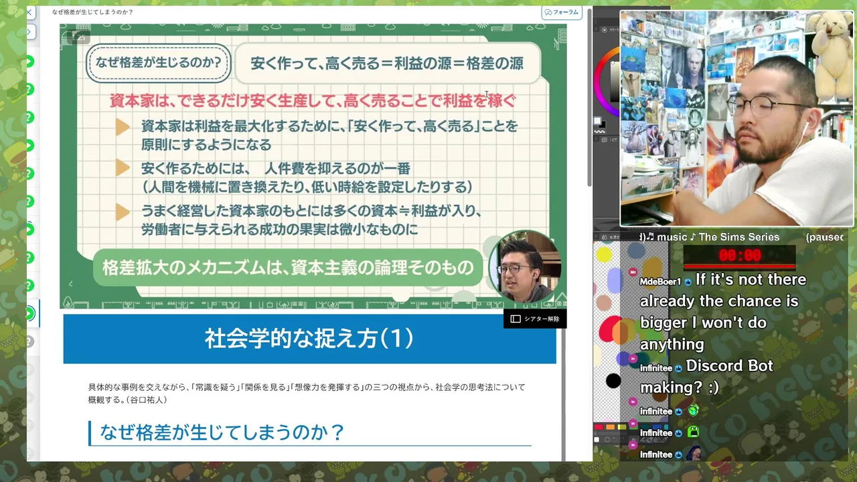Close the lesson sidebar with the X button
The height and width of the screenshot is (482, 857).
29,12
